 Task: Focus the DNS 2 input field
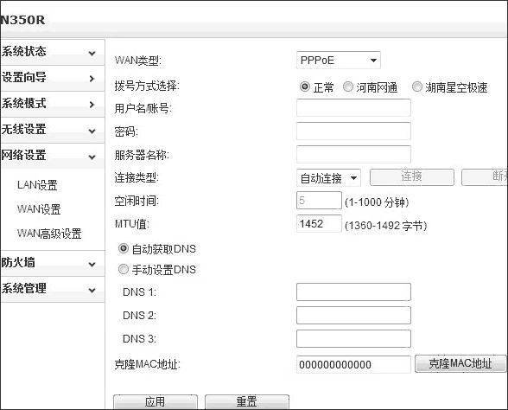click(353, 315)
